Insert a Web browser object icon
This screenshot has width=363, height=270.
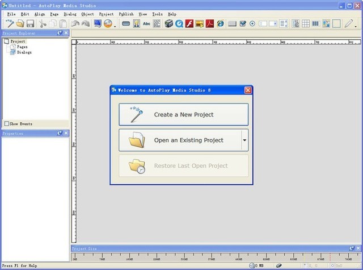(x=220, y=23)
